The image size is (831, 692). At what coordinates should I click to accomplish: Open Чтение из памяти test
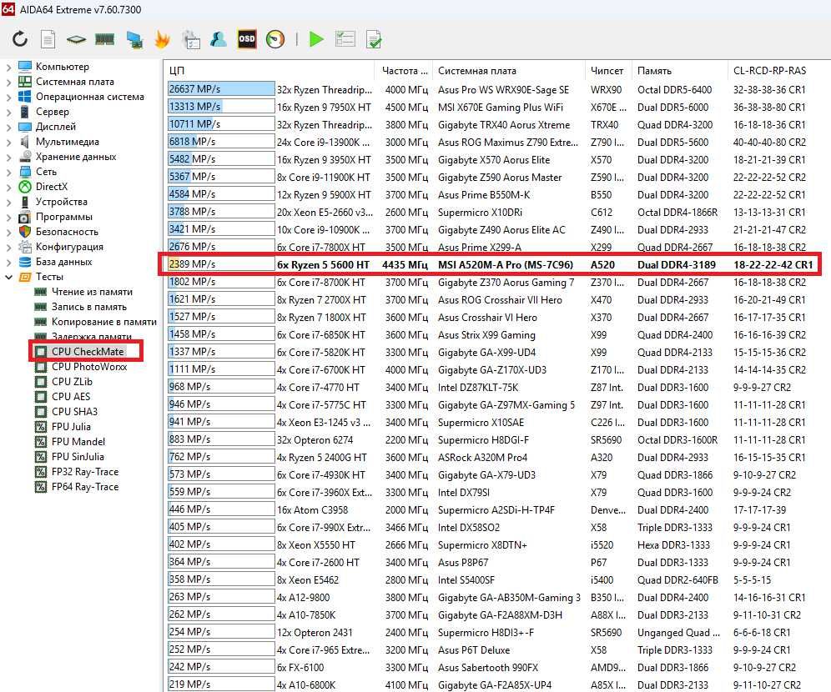pos(92,292)
